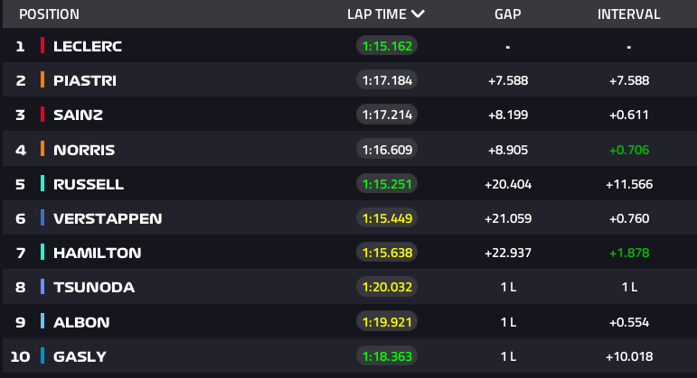Click Gasly's 1:18.363 lap time badge
This screenshot has height=378, width=697.
386,356
